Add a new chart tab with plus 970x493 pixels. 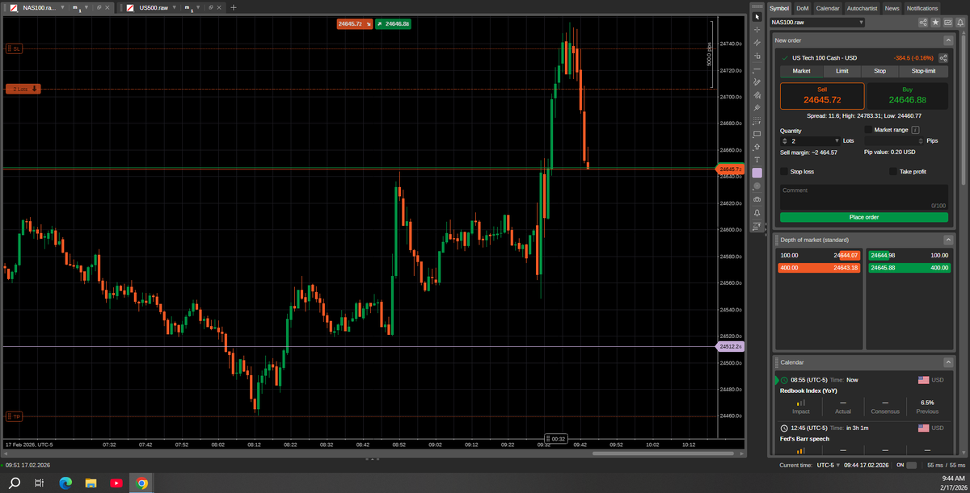[234, 7]
